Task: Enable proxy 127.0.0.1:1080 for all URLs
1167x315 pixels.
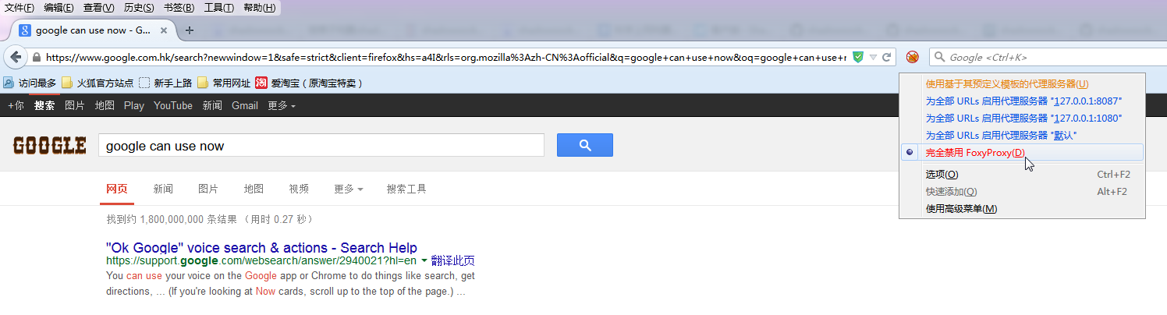Action: pyautogui.click(x=1023, y=119)
